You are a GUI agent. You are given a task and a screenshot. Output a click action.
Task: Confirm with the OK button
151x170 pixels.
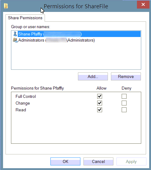click(65, 161)
